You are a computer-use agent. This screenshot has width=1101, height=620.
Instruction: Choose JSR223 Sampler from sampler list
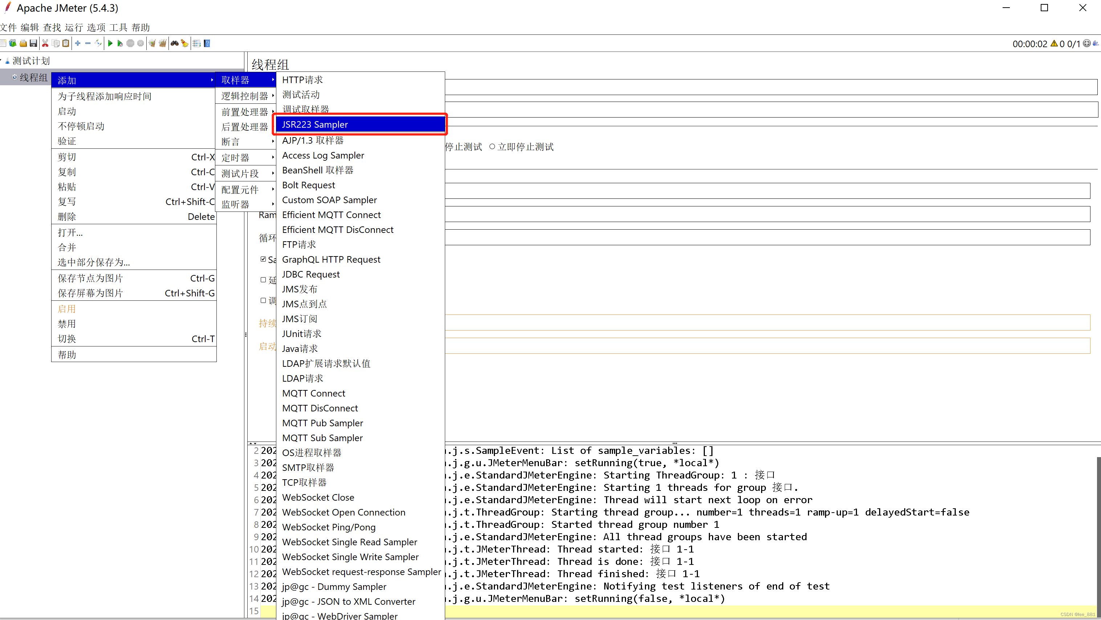coord(360,124)
